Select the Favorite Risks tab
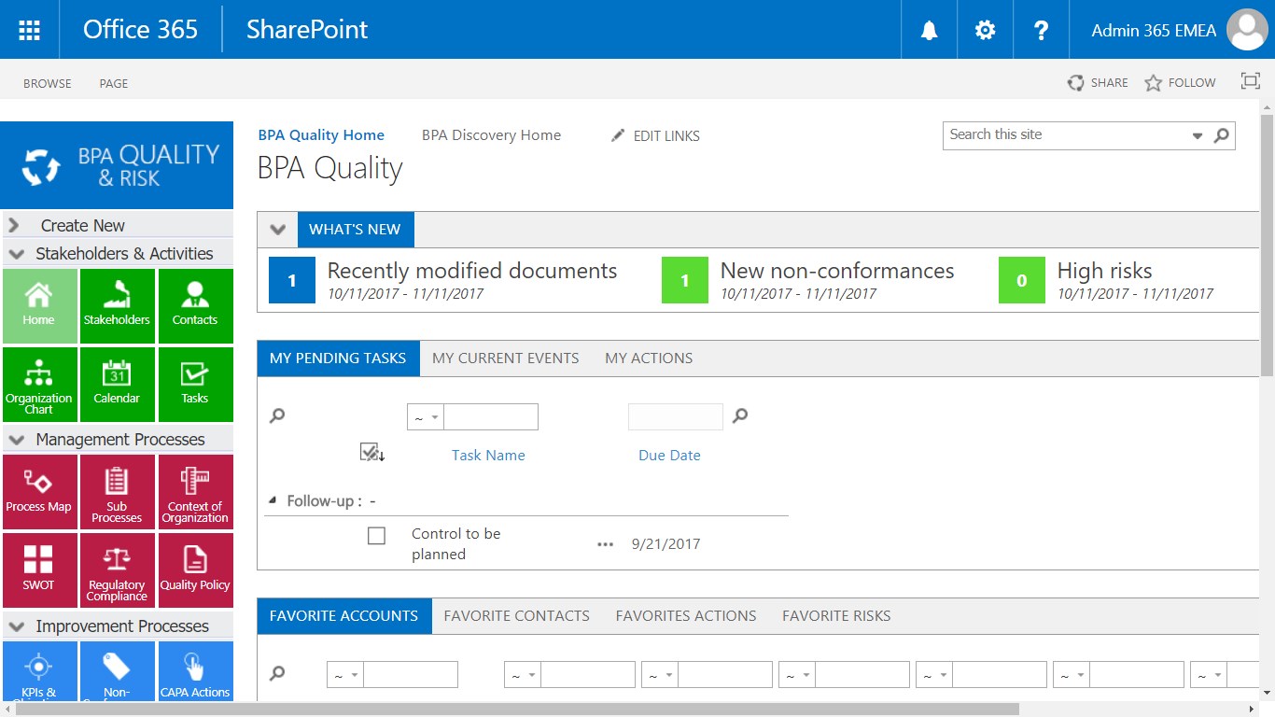1275x717 pixels. [x=836, y=616]
